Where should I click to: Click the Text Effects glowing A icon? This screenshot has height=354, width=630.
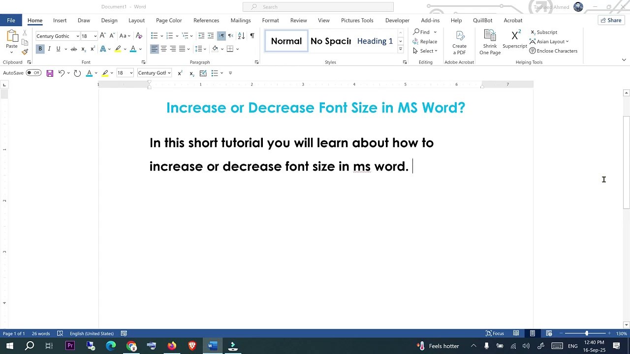point(103,49)
